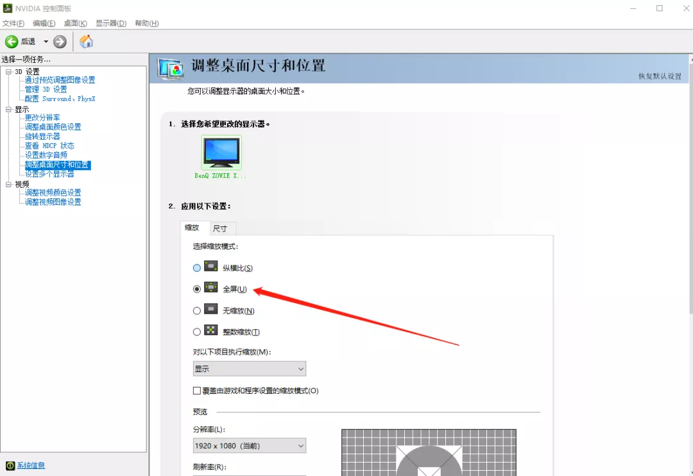Screen dimensions: 693x476
Task: Click the 3D 设置 tree category label
Action: pos(27,72)
